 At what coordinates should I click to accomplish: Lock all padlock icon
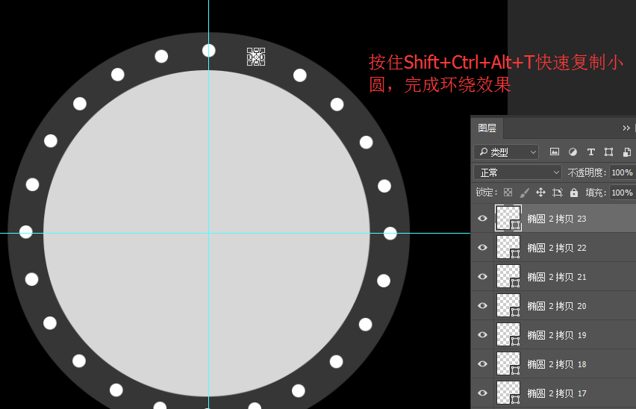point(573,193)
